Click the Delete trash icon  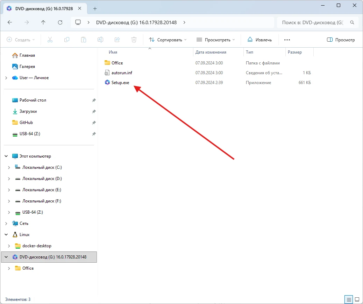[x=134, y=40]
